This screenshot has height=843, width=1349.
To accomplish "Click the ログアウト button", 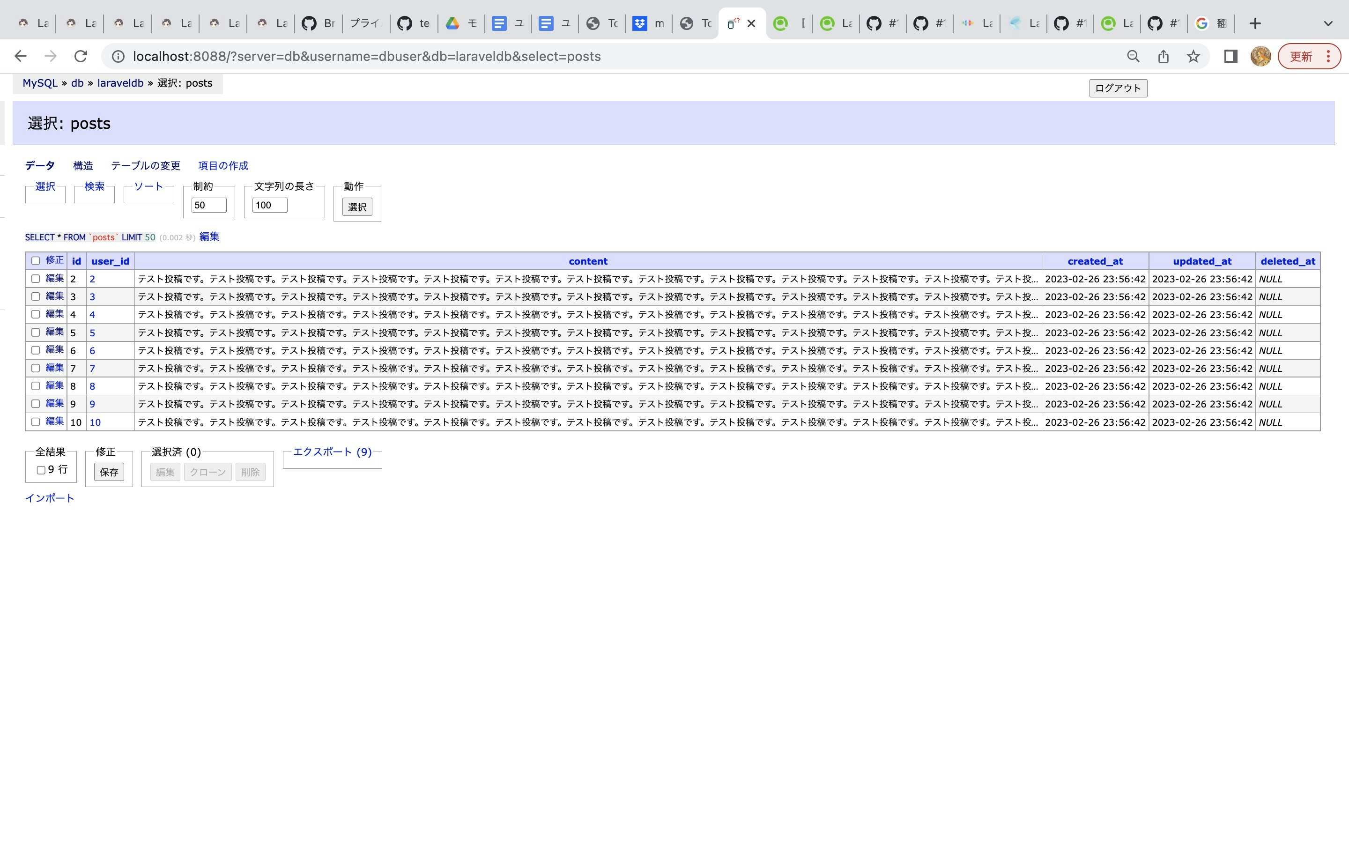I will coord(1118,88).
